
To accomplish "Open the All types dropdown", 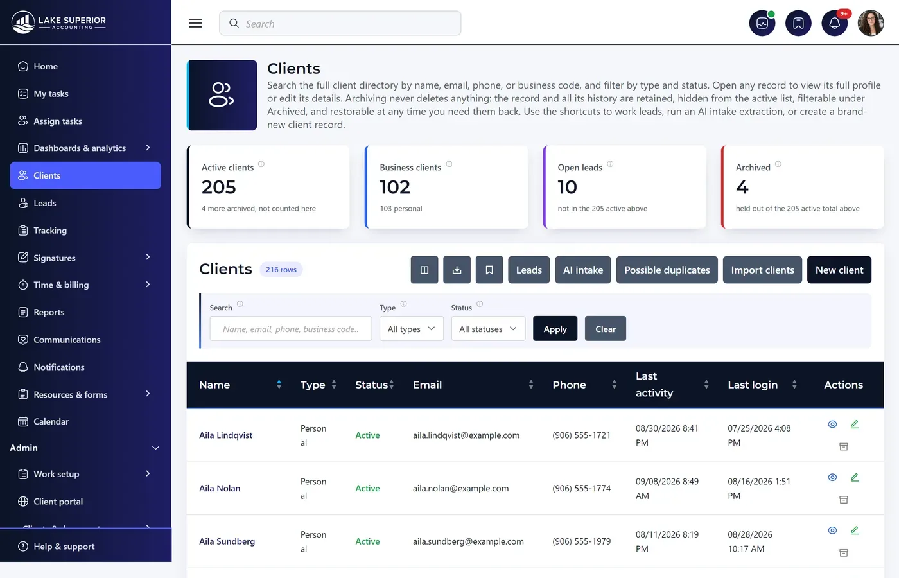I will click(412, 329).
